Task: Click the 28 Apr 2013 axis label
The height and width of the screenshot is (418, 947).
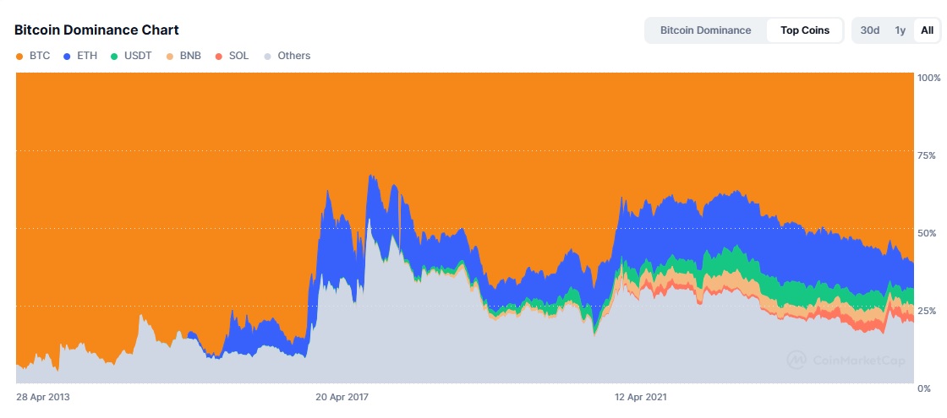Action: (42, 398)
